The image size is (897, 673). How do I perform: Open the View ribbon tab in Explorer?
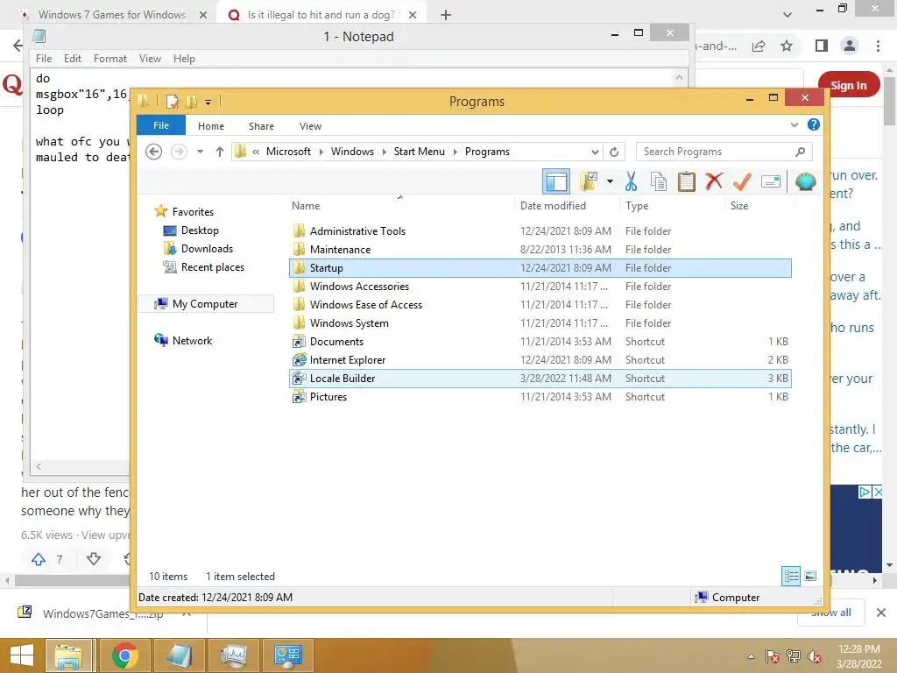click(310, 126)
